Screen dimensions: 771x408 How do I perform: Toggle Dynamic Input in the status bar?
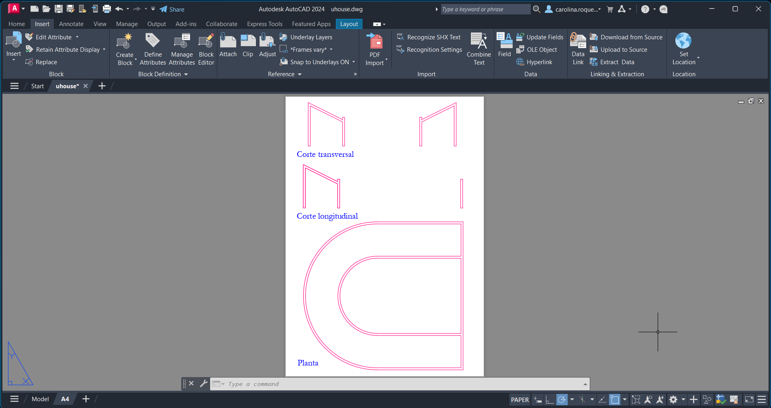[538, 400]
